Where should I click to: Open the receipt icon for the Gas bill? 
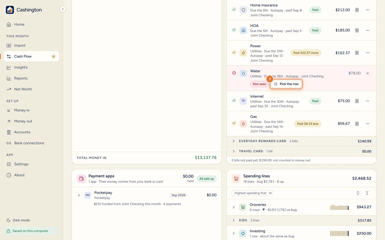point(357,124)
